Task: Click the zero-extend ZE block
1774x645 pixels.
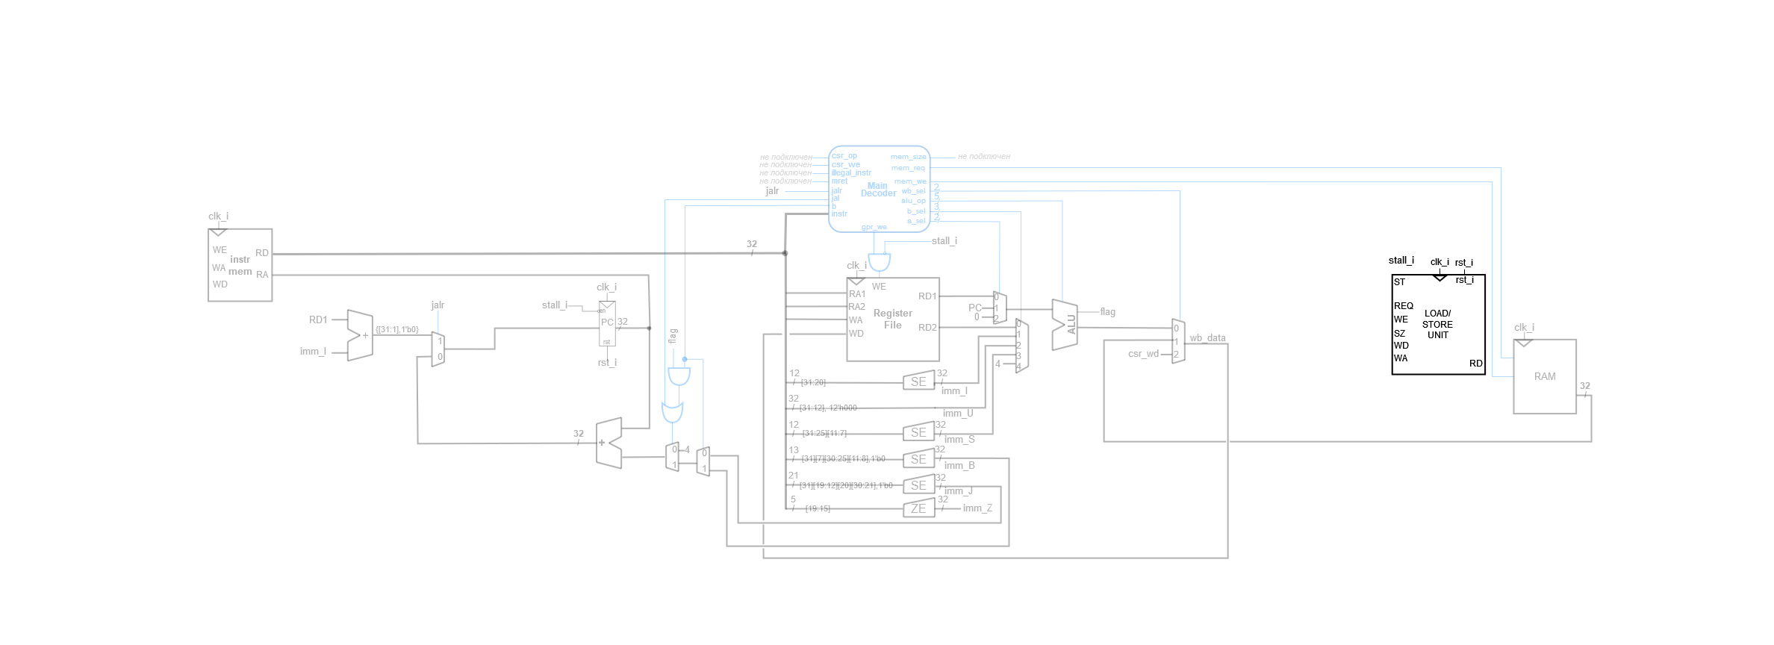Action: point(918,508)
